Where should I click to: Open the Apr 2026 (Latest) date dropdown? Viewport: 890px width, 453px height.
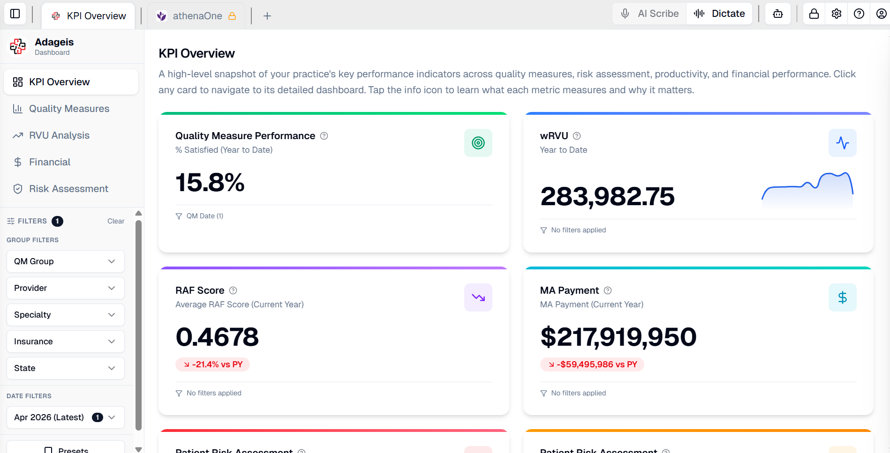point(66,417)
